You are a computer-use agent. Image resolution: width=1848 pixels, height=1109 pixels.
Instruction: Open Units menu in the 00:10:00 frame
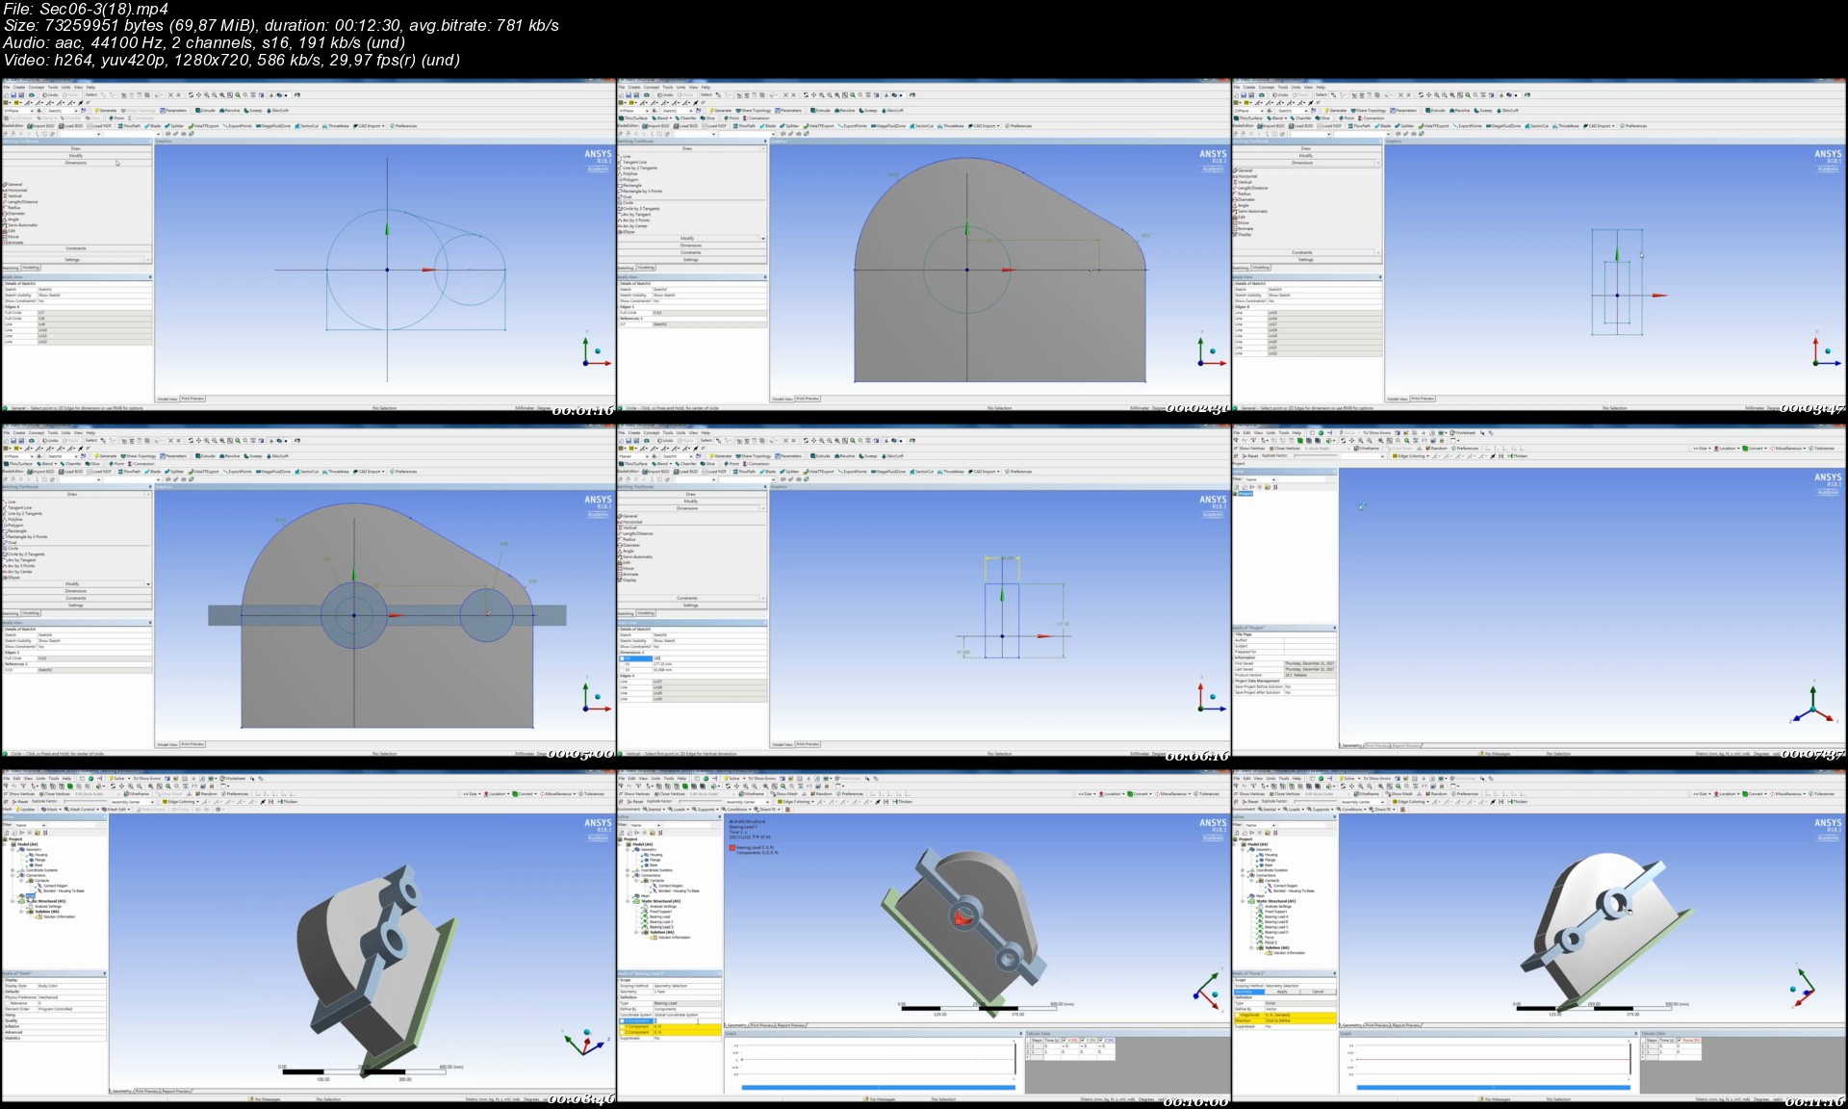coord(655,778)
